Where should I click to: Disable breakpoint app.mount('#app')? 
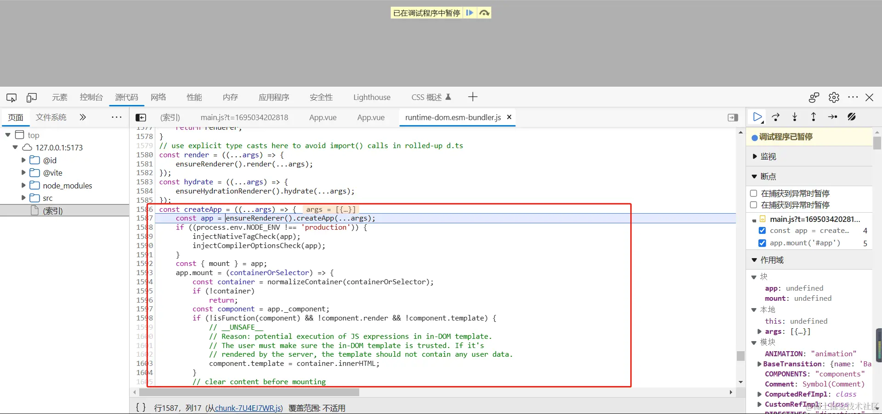click(x=763, y=243)
